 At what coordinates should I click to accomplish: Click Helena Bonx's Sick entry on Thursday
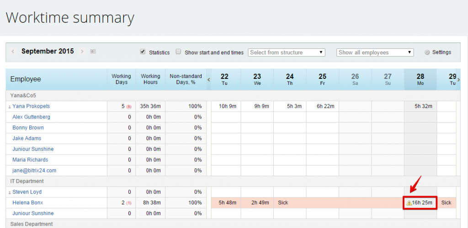(283, 203)
